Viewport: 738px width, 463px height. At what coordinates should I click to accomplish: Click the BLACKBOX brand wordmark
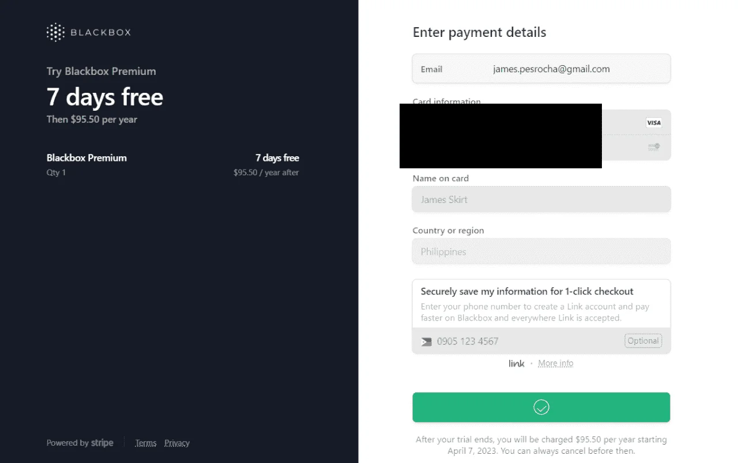pyautogui.click(x=100, y=32)
